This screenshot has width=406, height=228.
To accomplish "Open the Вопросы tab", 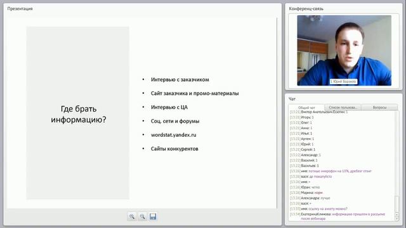I will coord(379,107).
